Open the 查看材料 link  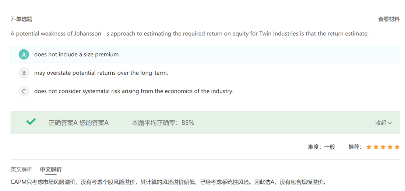pos(389,19)
